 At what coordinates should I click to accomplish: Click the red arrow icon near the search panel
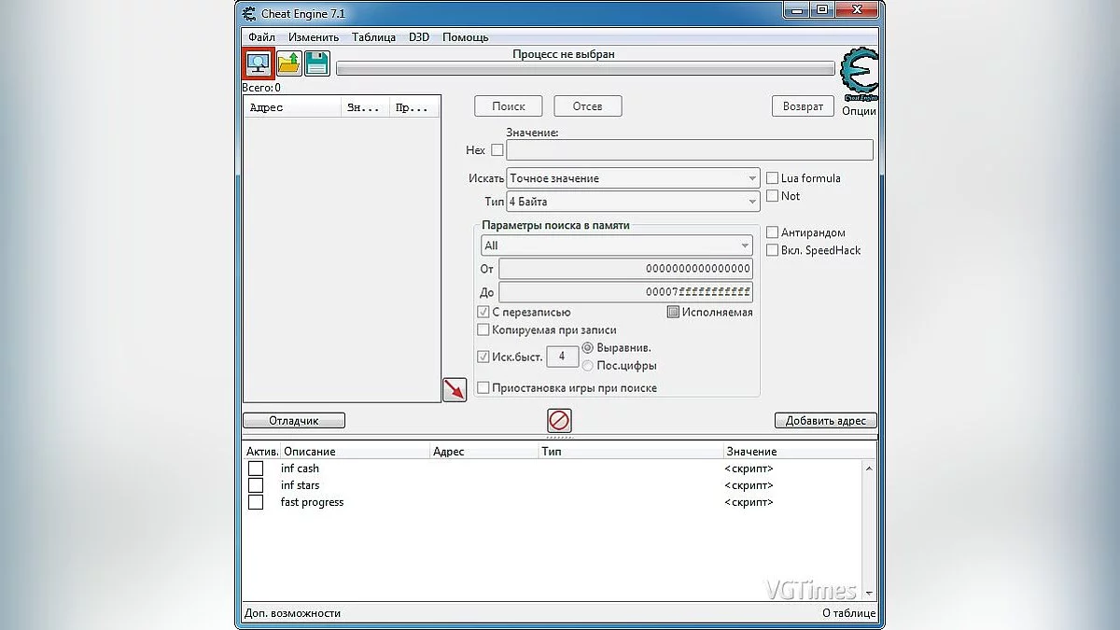click(455, 390)
